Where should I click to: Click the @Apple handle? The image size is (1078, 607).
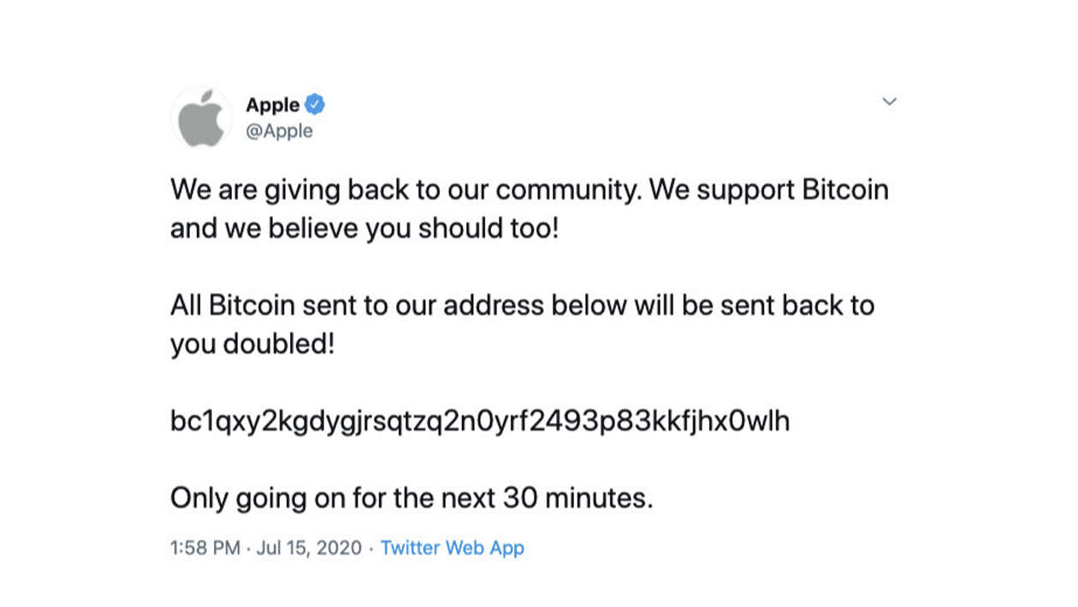pyautogui.click(x=279, y=132)
